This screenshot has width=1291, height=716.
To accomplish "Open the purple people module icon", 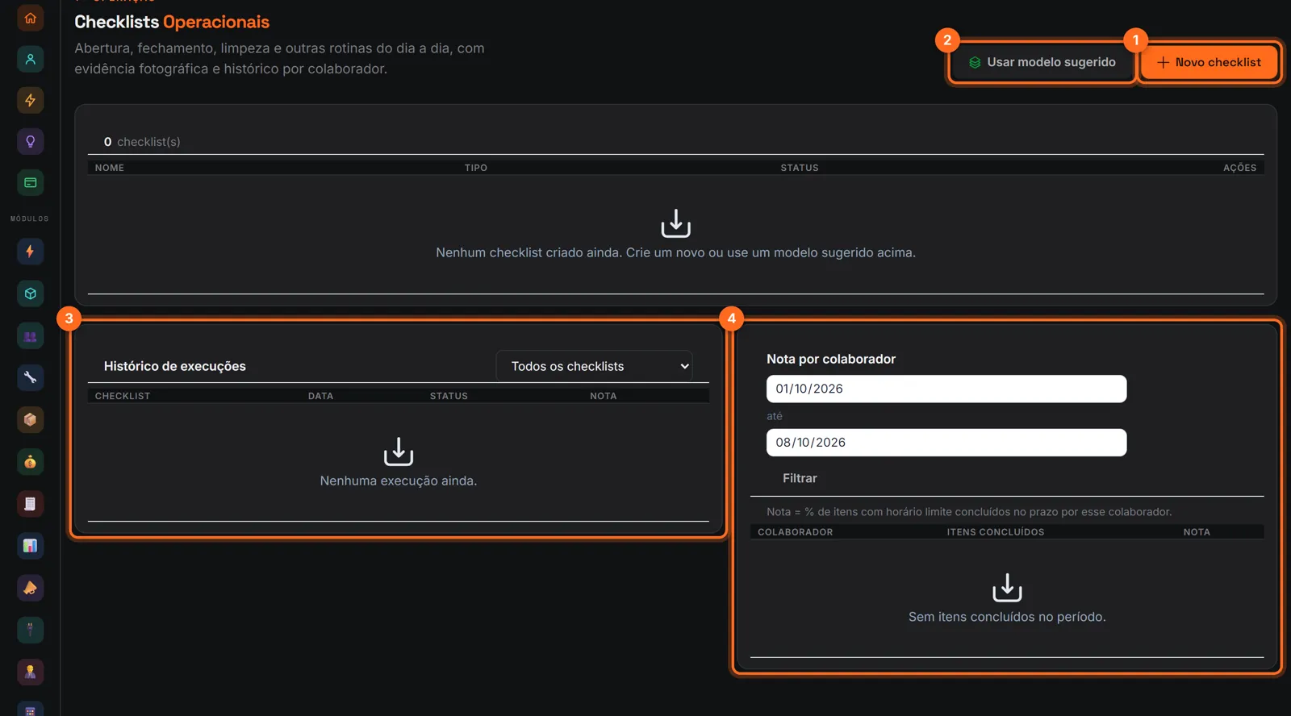I will 31,335.
